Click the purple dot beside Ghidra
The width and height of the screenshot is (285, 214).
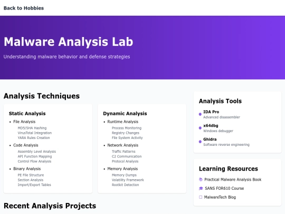tap(200, 142)
